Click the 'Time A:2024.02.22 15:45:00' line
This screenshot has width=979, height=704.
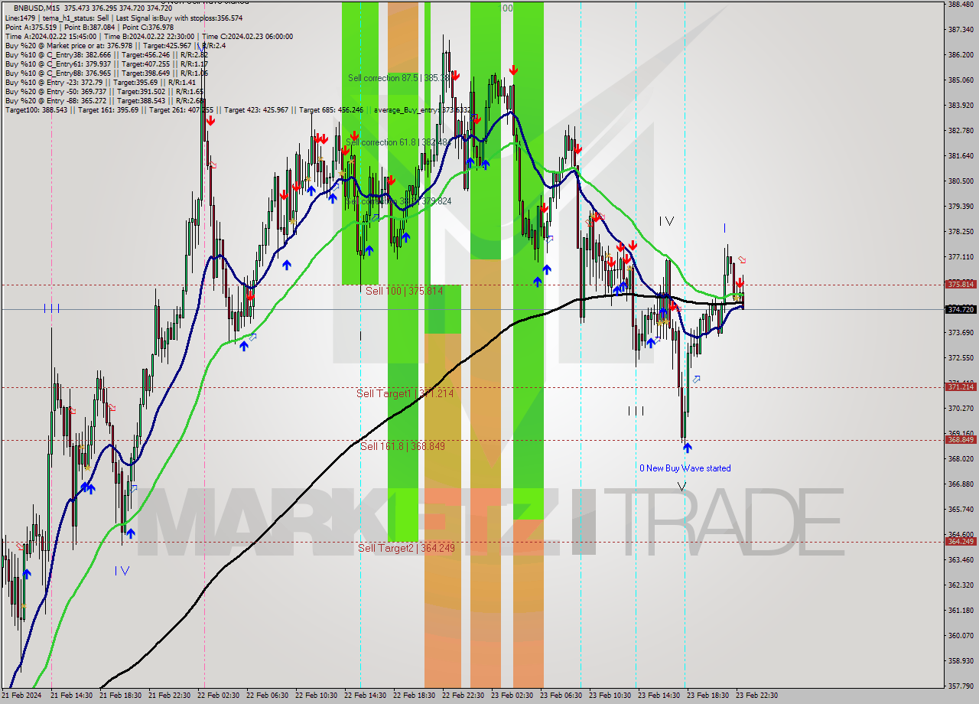(x=148, y=36)
